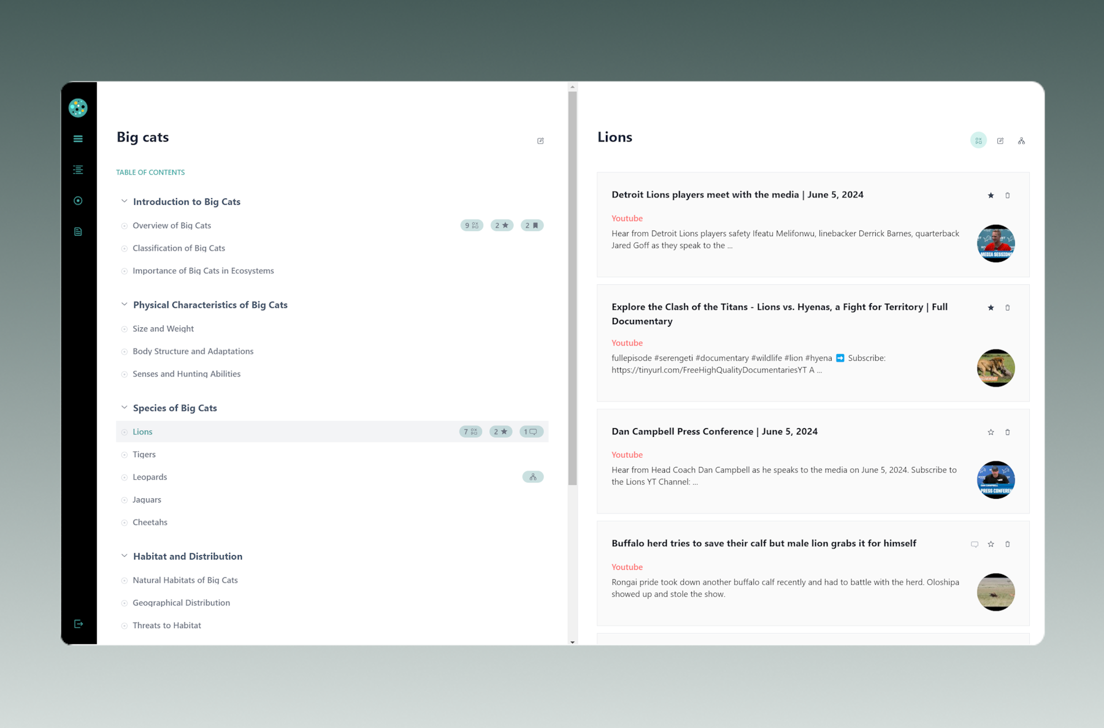
Task: Open Dan Campbell press conference thumbnail
Action: [x=995, y=480]
